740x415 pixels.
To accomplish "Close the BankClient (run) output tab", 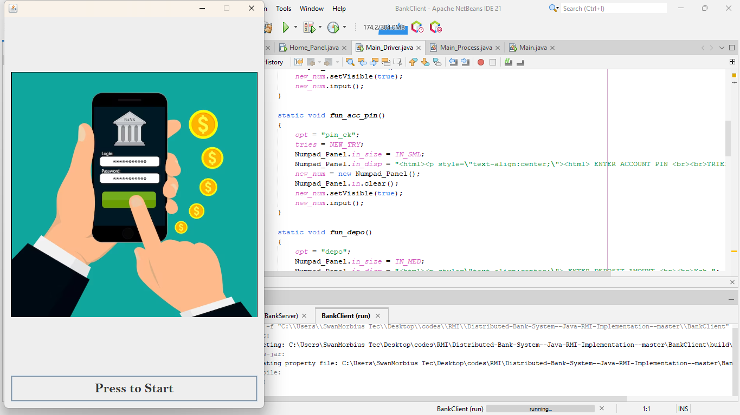I will 378,315.
